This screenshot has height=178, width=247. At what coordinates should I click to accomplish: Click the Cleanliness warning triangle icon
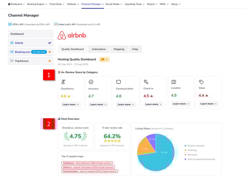point(69,96)
